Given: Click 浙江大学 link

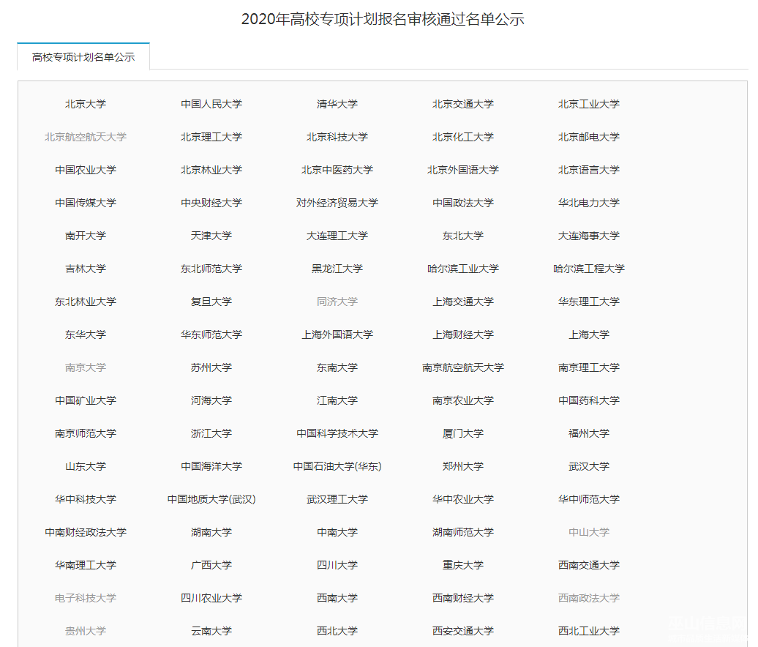Looking at the screenshot, I should click(x=211, y=433).
